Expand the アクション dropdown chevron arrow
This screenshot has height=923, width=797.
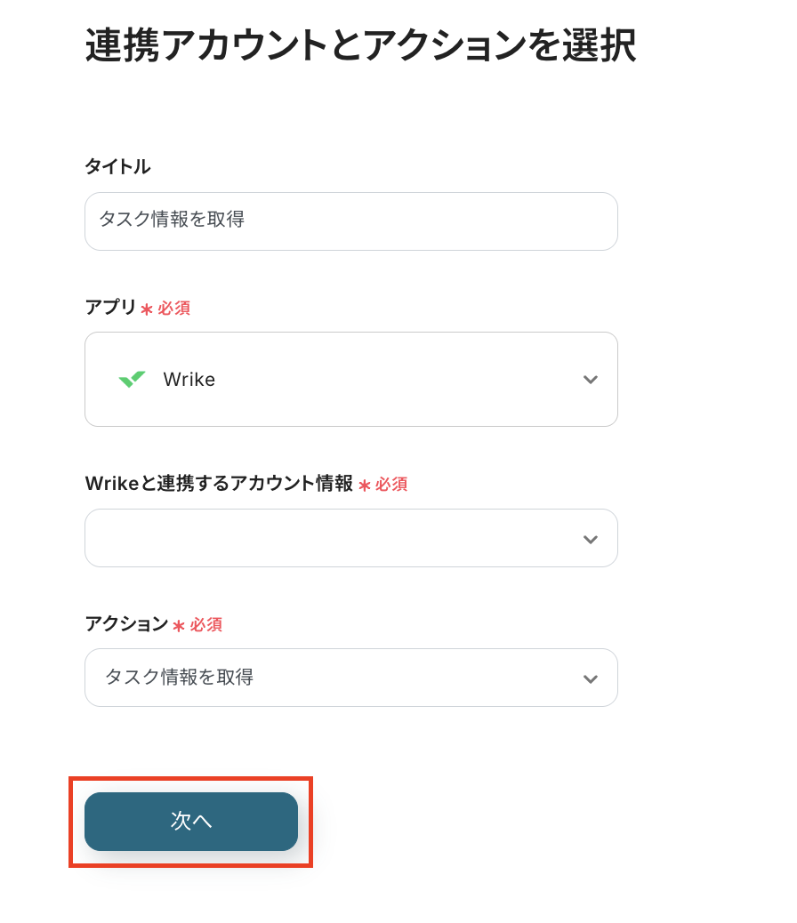(590, 678)
